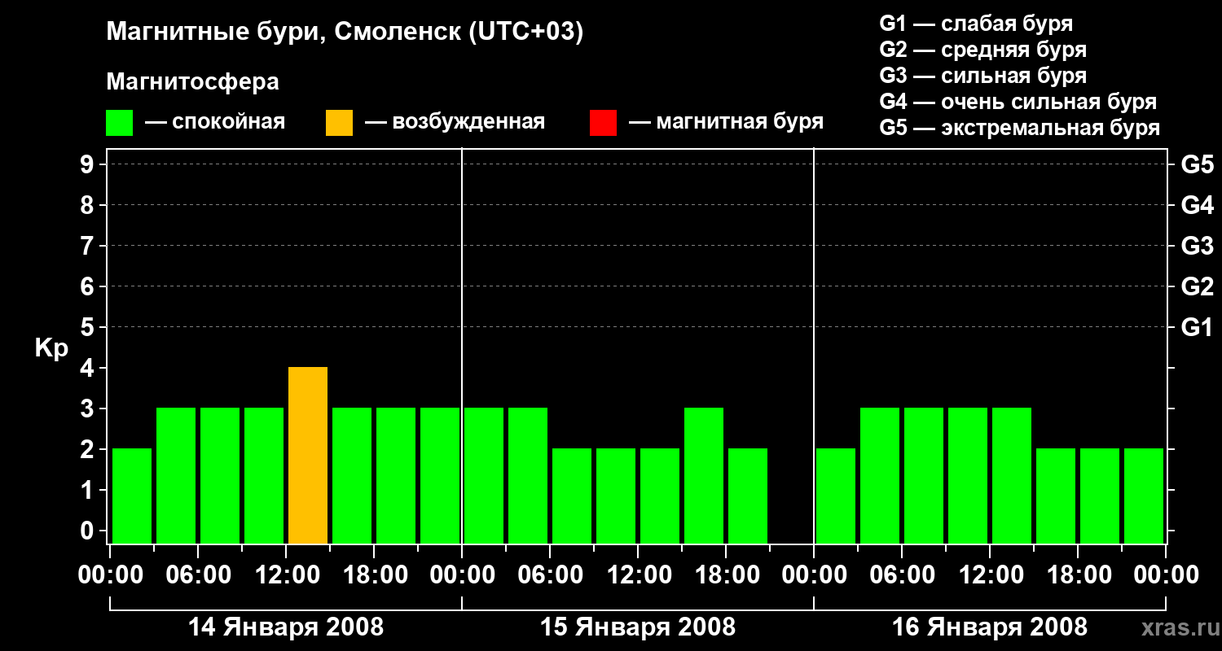Click the green спокойная legend swatch

point(119,123)
